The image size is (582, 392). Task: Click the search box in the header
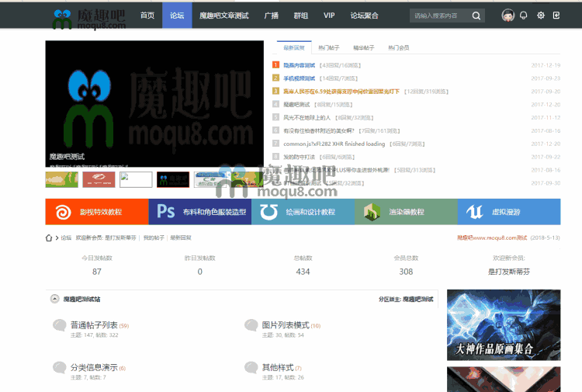tap(439, 16)
